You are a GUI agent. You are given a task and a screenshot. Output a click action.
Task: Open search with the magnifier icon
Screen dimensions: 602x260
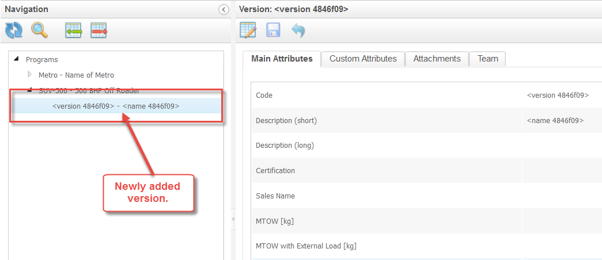[x=39, y=30]
